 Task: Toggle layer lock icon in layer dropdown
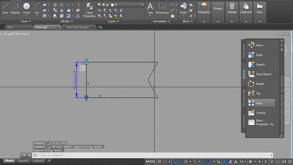[x=108, y=5]
